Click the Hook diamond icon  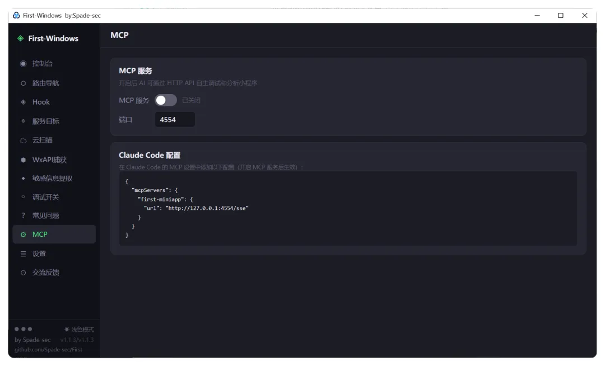[23, 102]
